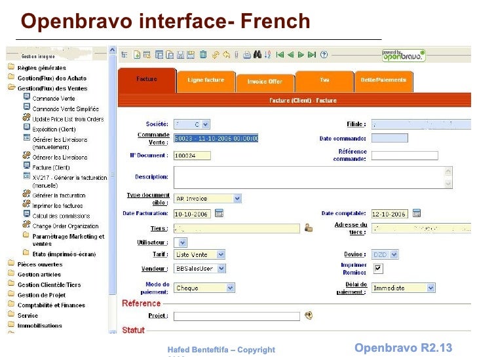Switch to Ligne facture tab

pyautogui.click(x=206, y=80)
